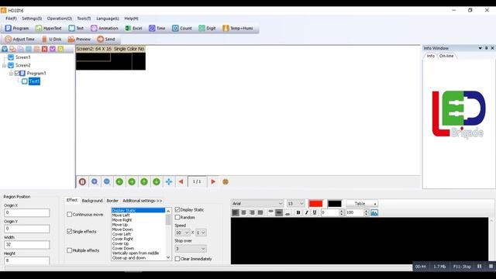
Task: Send program to the screen
Action: [106, 39]
